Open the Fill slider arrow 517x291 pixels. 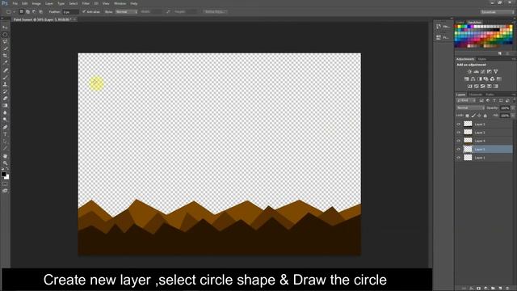(513, 116)
